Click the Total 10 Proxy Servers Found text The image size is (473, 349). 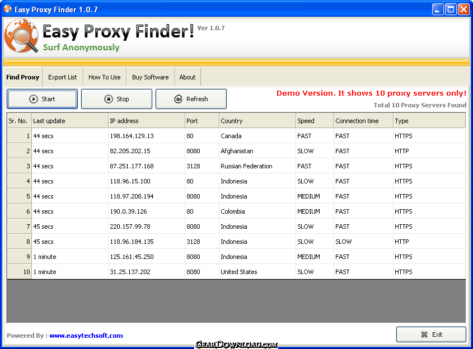pos(420,105)
